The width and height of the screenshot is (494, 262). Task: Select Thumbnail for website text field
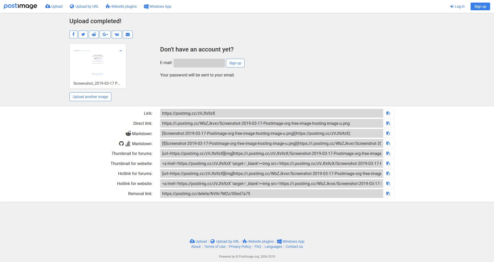point(272,163)
